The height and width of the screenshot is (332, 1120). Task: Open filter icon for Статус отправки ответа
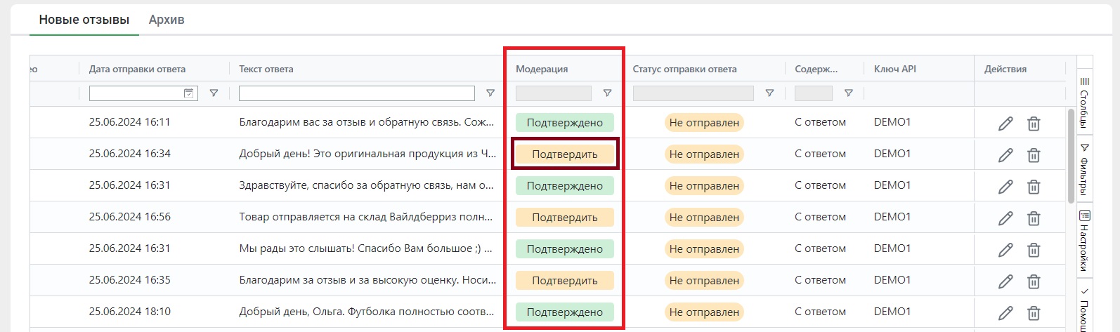(769, 93)
